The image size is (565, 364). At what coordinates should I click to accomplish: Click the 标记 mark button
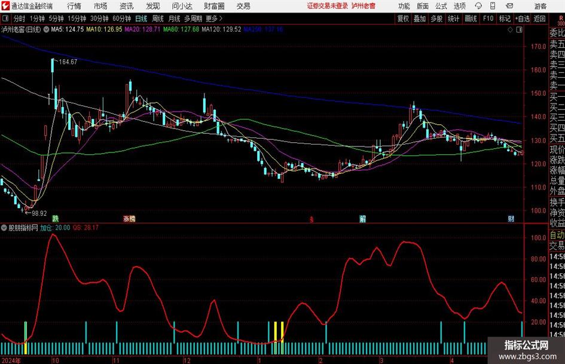[x=505, y=19]
